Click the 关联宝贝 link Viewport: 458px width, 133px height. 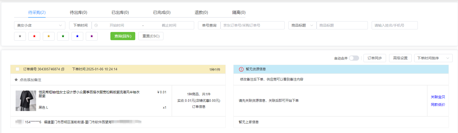[438, 97]
